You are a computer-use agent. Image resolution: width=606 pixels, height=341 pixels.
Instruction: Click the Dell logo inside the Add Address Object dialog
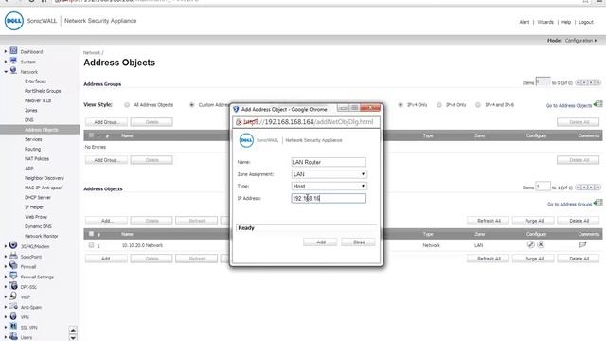point(246,140)
